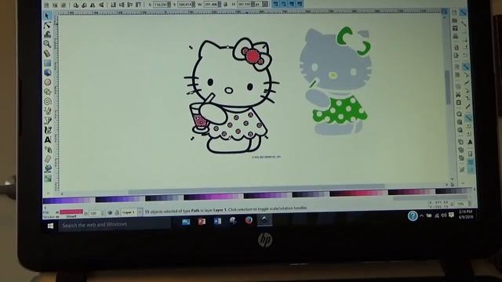Toggle Layer 1 visibility eye
The image size is (502, 282).
click(x=110, y=212)
